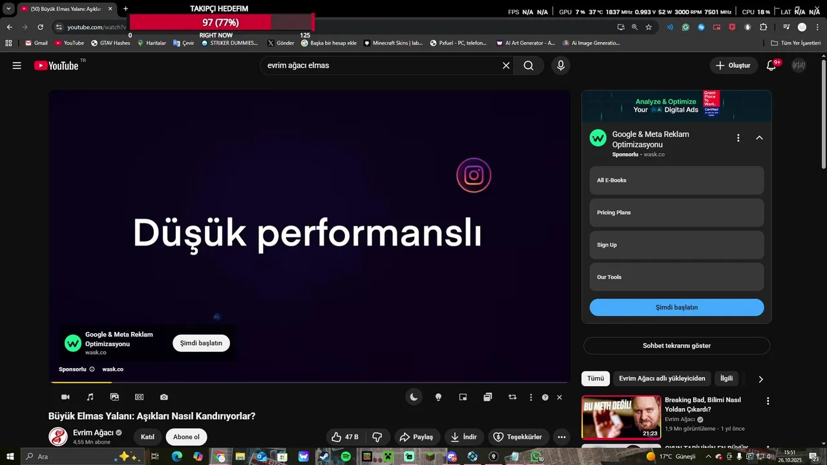The height and width of the screenshot is (465, 827).
Task: Open the Sign Up ad link
Action: pyautogui.click(x=676, y=245)
